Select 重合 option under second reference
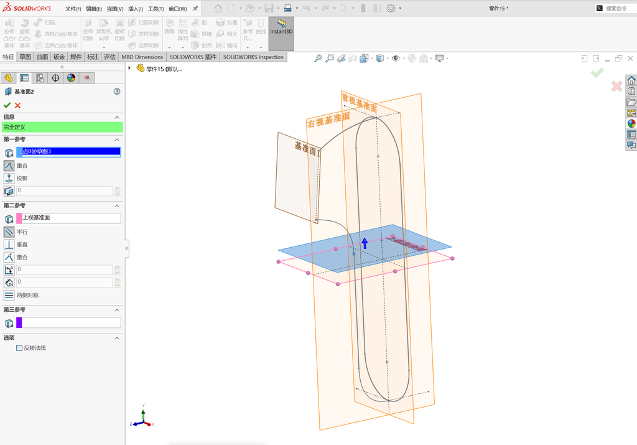Screen dimensions: 637x445 click(9, 257)
